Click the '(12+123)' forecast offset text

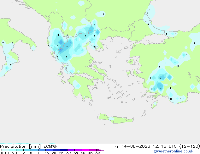[x=190, y=146]
